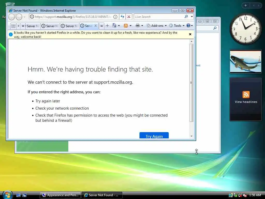This screenshot has height=199, width=265.
Task: Click the vertical scrollbar thumb
Action: [x=191, y=83]
